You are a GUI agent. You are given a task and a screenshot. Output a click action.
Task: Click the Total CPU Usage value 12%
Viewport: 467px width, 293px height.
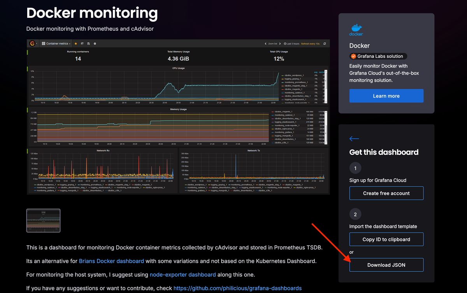point(279,59)
